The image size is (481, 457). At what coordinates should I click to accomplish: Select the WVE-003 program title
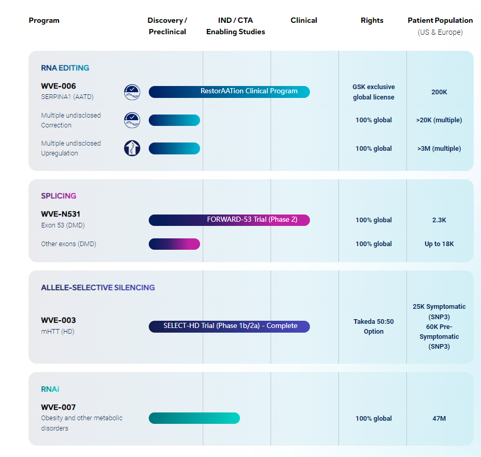[x=59, y=320]
